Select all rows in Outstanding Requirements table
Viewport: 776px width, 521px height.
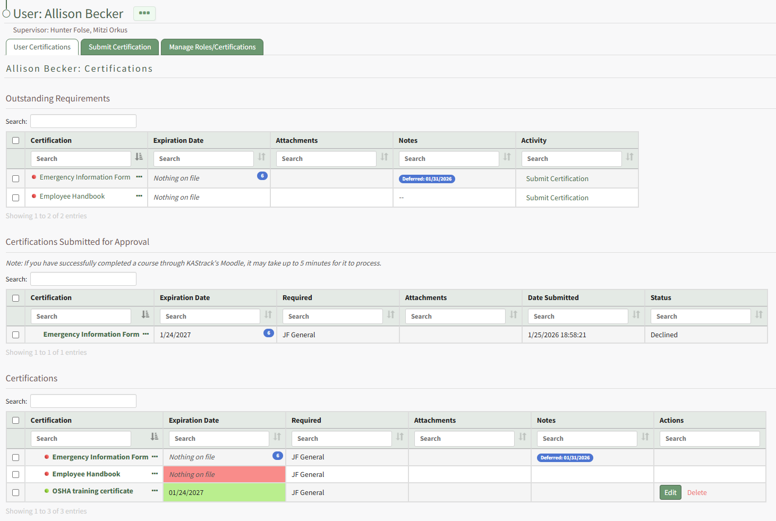click(16, 141)
